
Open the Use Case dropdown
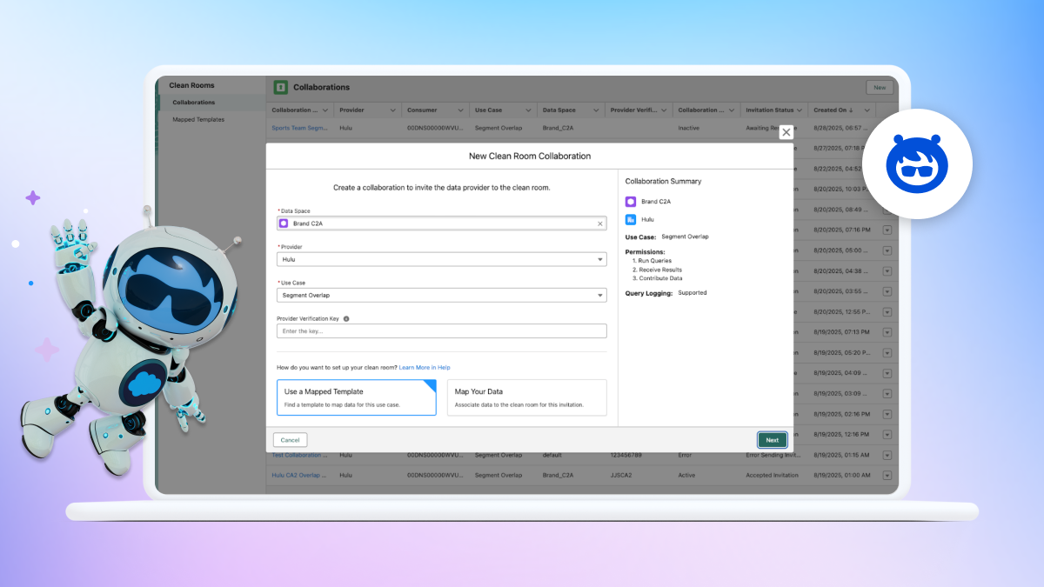click(x=601, y=296)
